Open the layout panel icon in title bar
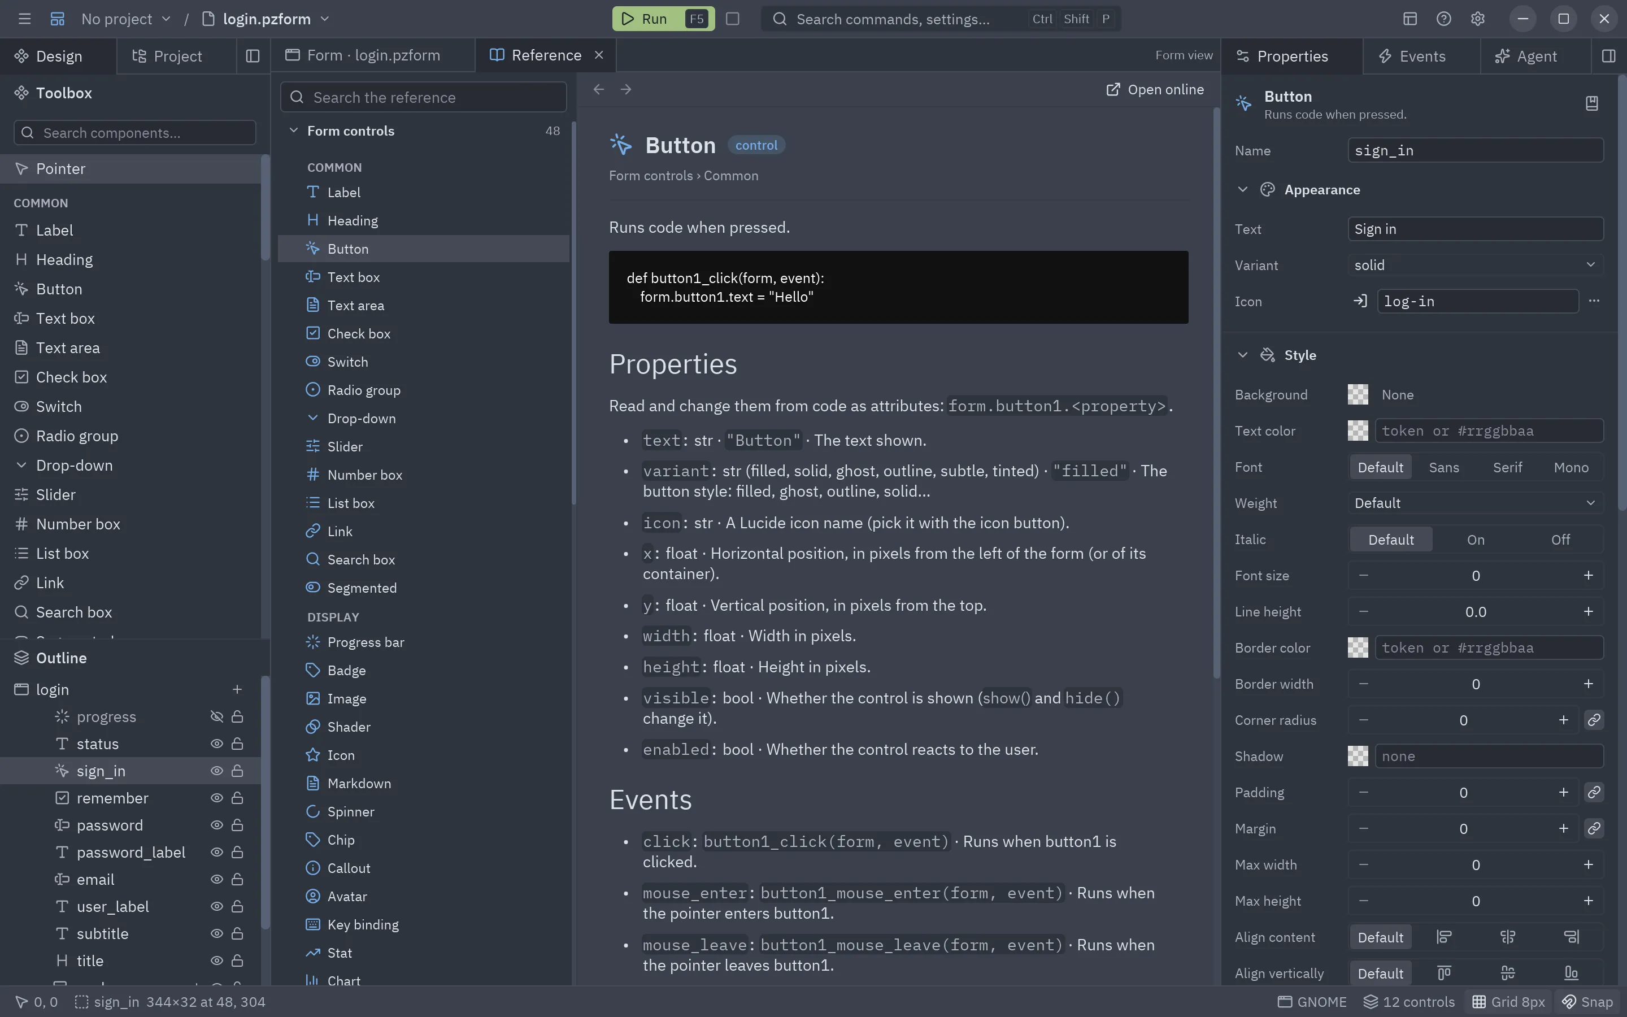Viewport: 1627px width, 1017px height. [1410, 19]
